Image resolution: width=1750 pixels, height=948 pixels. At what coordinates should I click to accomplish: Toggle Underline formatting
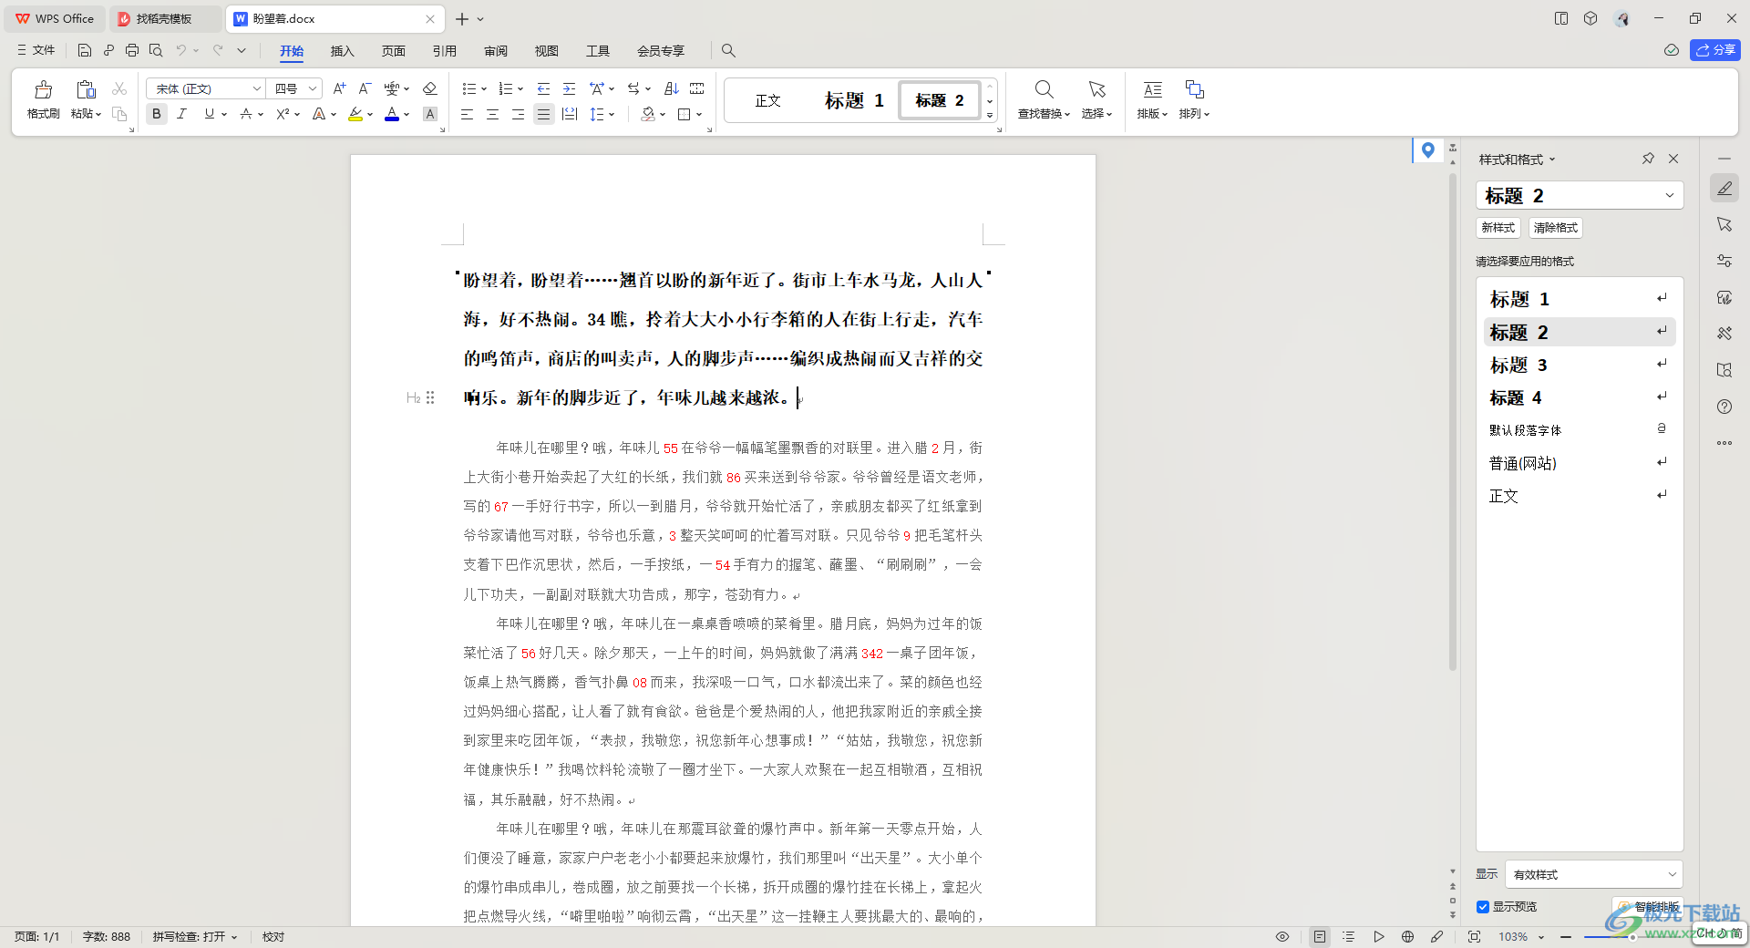point(210,114)
